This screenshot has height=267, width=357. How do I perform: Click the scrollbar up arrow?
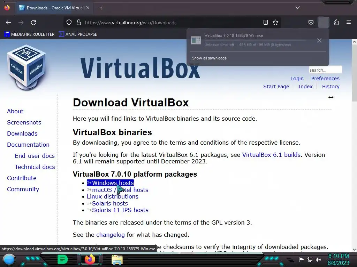[x=354, y=42]
